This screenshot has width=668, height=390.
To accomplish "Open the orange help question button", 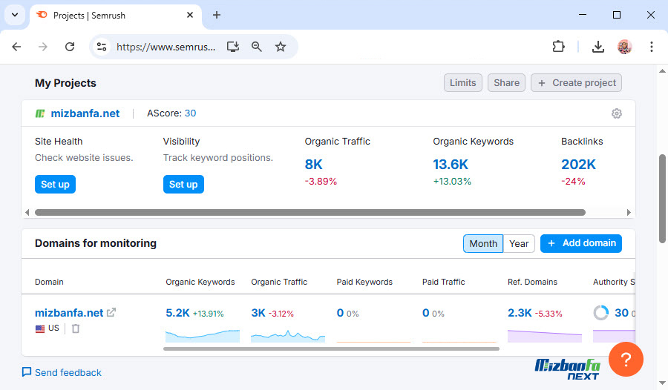I will [x=626, y=360].
